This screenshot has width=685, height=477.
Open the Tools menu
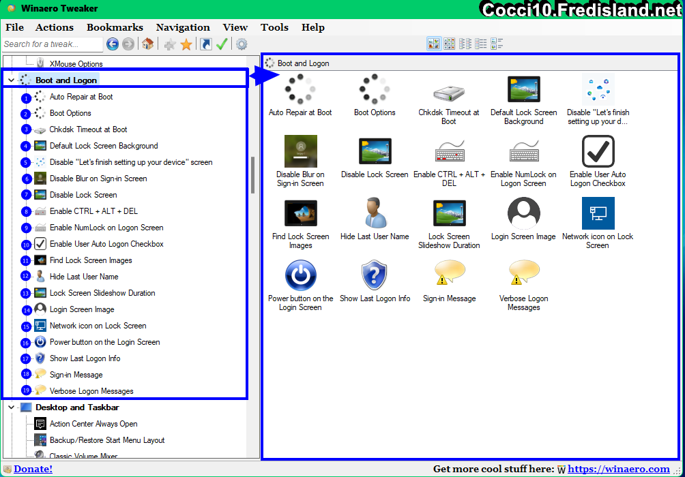click(x=274, y=27)
